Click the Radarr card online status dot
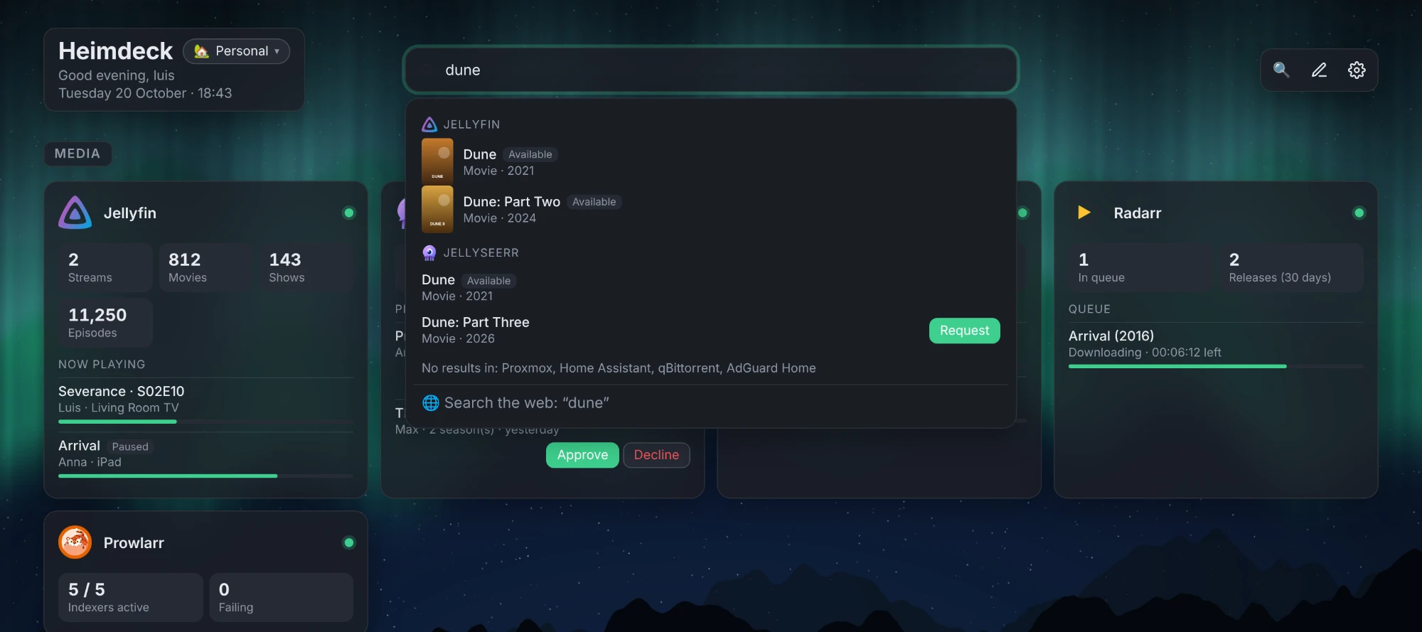Viewport: 1422px width, 632px height. click(1359, 213)
